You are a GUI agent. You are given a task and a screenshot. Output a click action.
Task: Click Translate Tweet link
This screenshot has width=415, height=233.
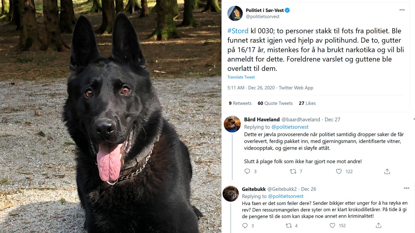tap(241, 77)
